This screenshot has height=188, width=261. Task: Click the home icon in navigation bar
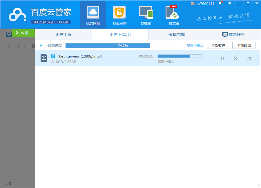point(33,46)
